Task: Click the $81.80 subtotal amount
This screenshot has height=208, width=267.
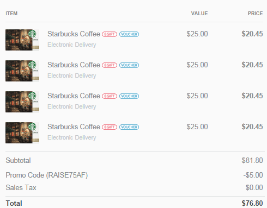Action: (252, 160)
